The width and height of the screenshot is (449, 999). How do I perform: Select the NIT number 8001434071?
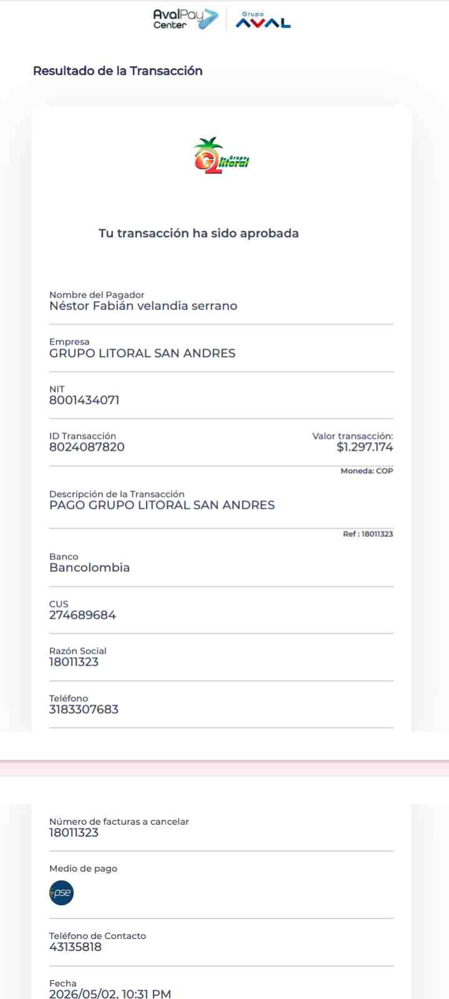point(84,400)
